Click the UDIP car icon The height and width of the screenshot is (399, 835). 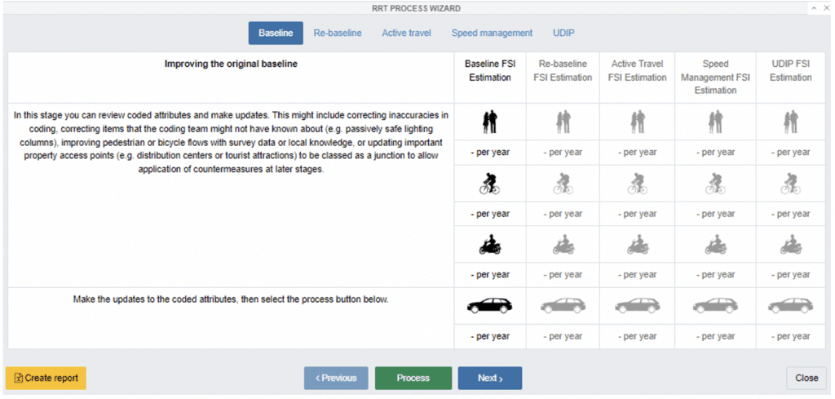pos(790,305)
